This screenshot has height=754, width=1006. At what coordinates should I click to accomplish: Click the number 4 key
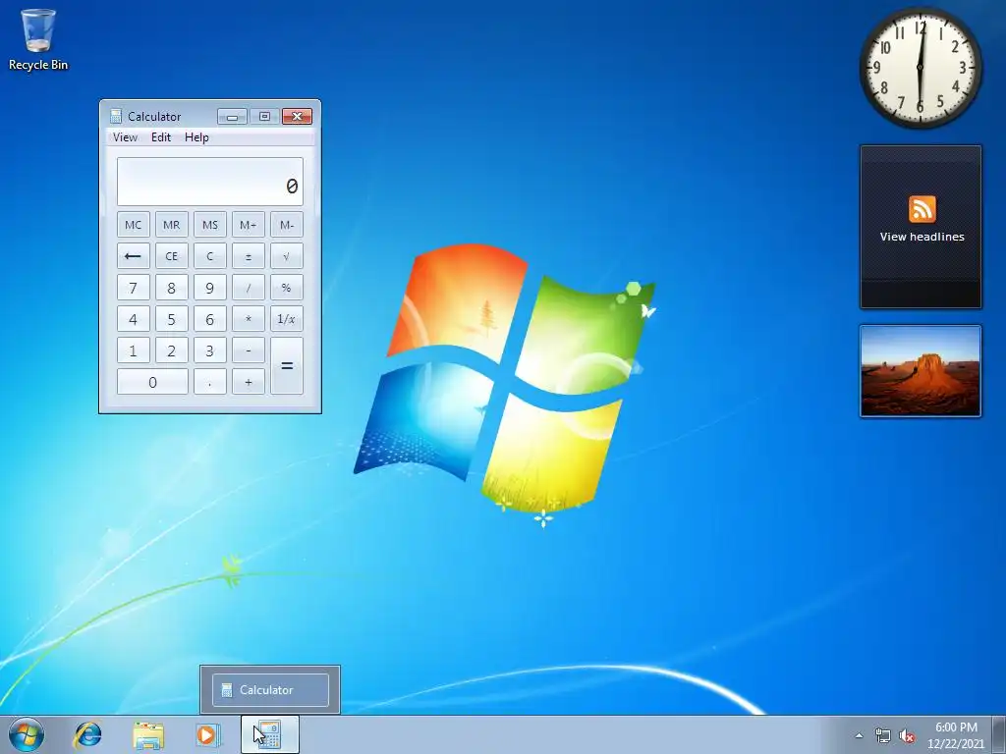coord(134,319)
